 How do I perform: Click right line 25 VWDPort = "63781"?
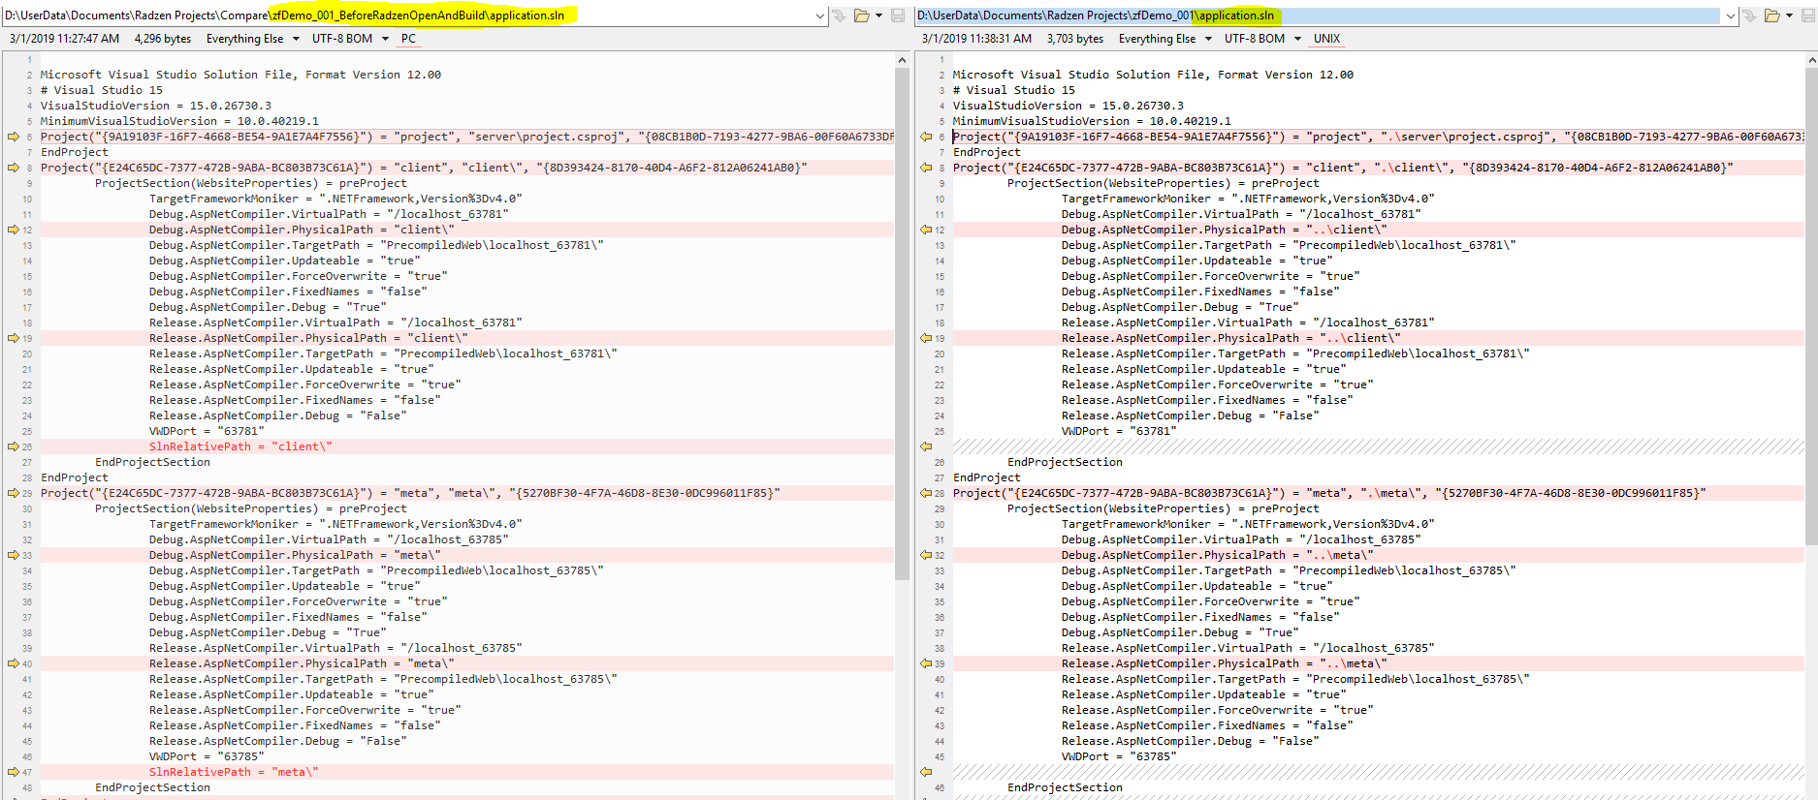[1119, 431]
